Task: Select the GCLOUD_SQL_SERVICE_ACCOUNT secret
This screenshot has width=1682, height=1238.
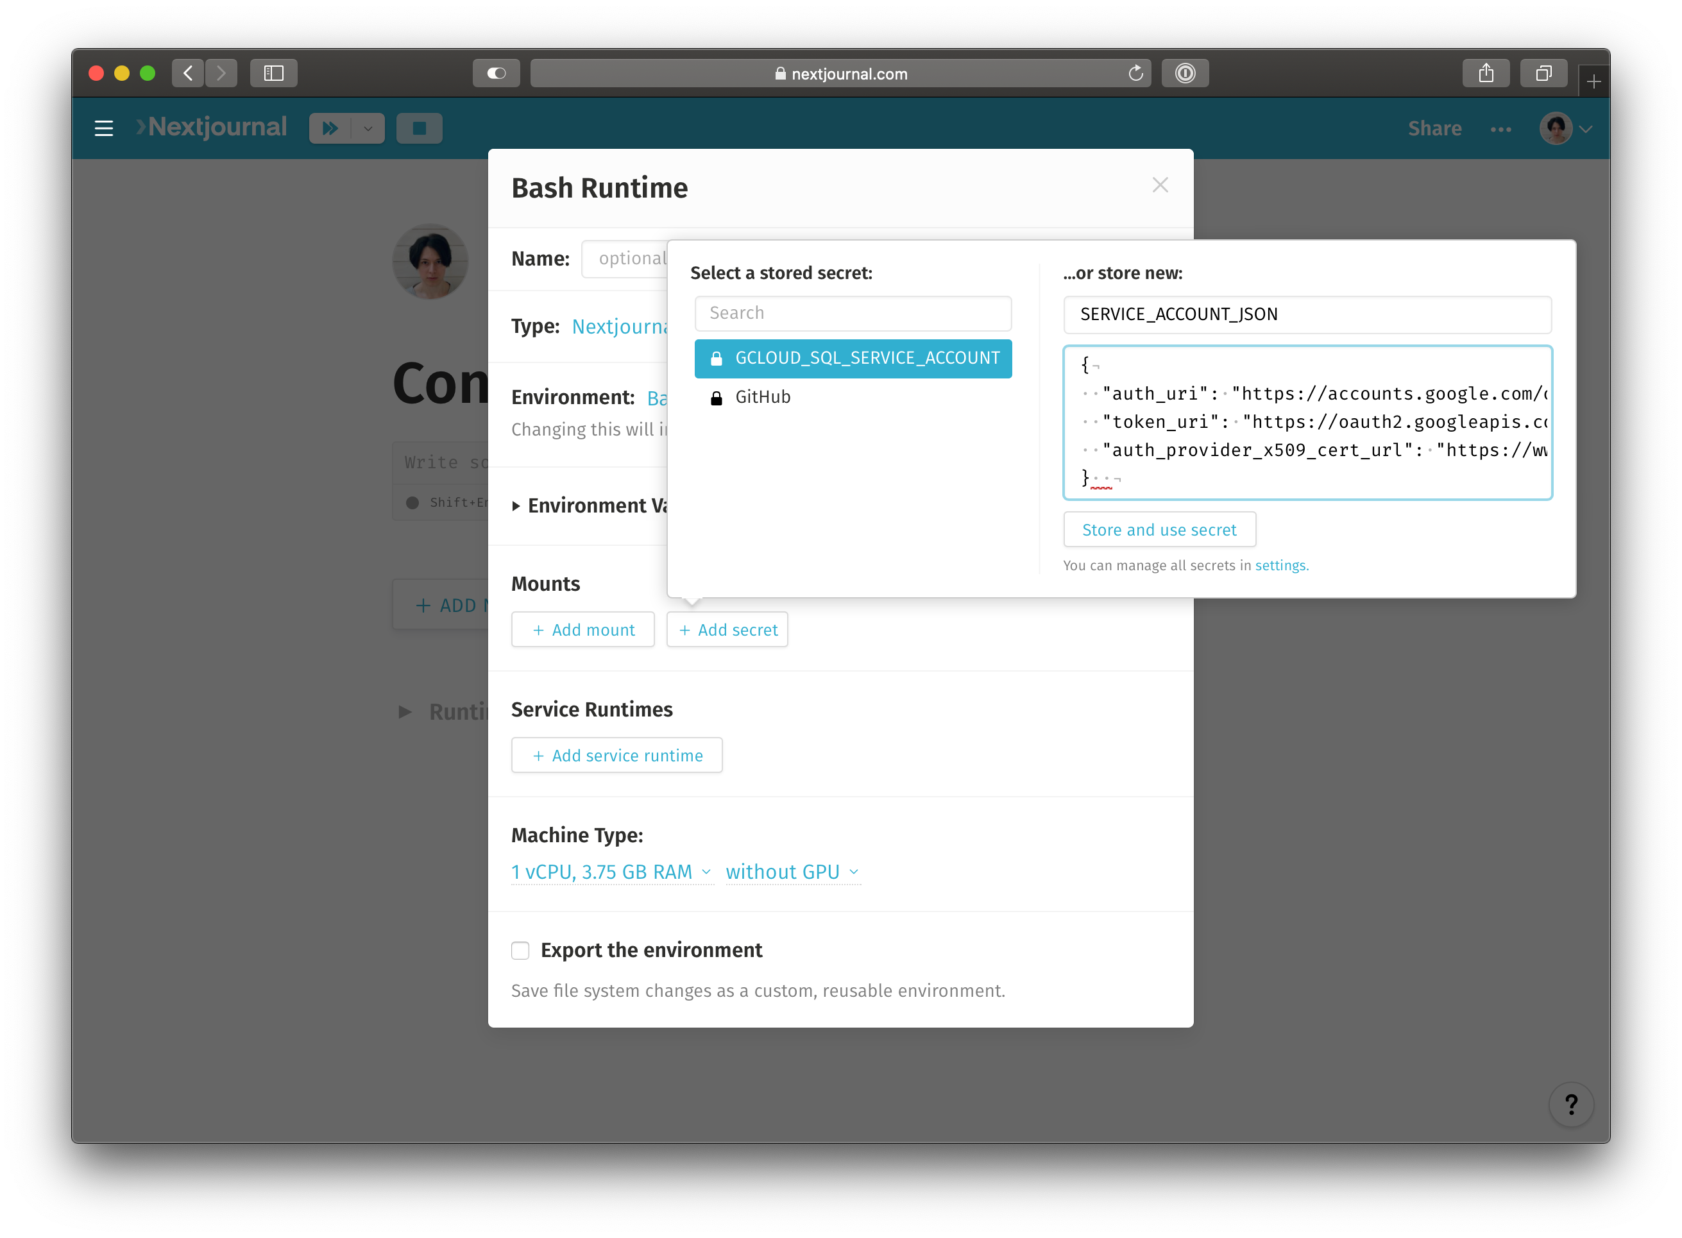Action: 853,358
